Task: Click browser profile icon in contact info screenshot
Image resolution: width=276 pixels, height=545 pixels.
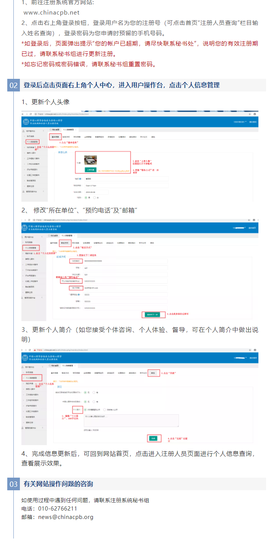Action: point(254,220)
